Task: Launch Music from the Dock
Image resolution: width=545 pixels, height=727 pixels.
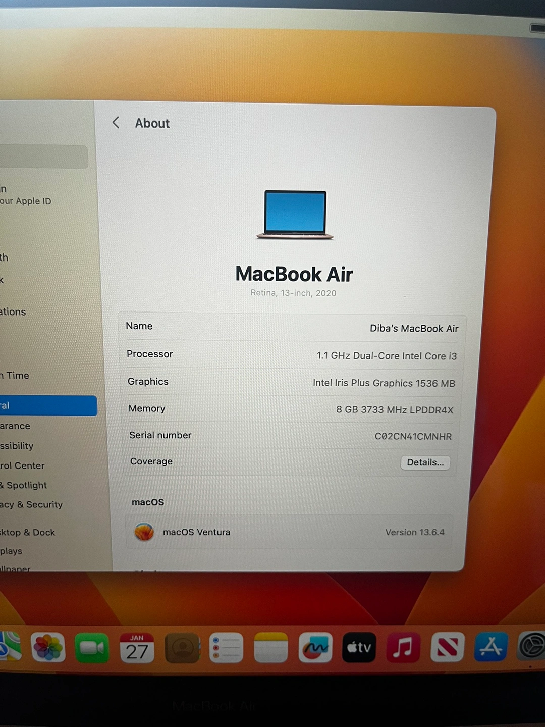Action: tap(403, 647)
